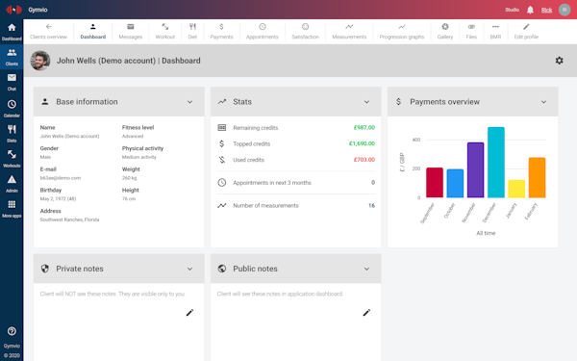Open the Measurements tab
Image resolution: width=577 pixels, height=361 pixels.
click(x=349, y=32)
